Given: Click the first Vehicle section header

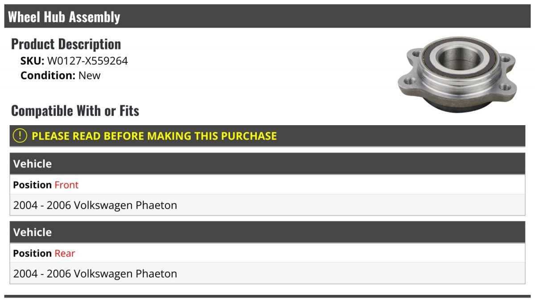Looking at the screenshot, I should pos(267,163).
